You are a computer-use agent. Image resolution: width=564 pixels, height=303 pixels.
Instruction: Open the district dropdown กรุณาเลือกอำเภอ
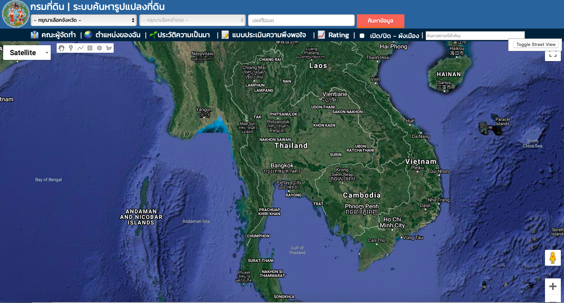[x=192, y=20]
